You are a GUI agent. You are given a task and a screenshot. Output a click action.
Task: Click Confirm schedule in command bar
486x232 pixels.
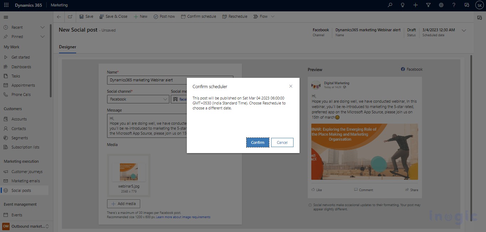[x=199, y=16]
